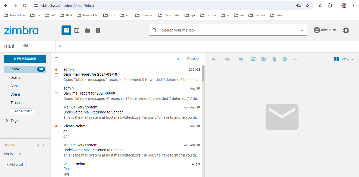
Task: Open the Briefcase app icon
Action: pyautogui.click(x=87, y=30)
